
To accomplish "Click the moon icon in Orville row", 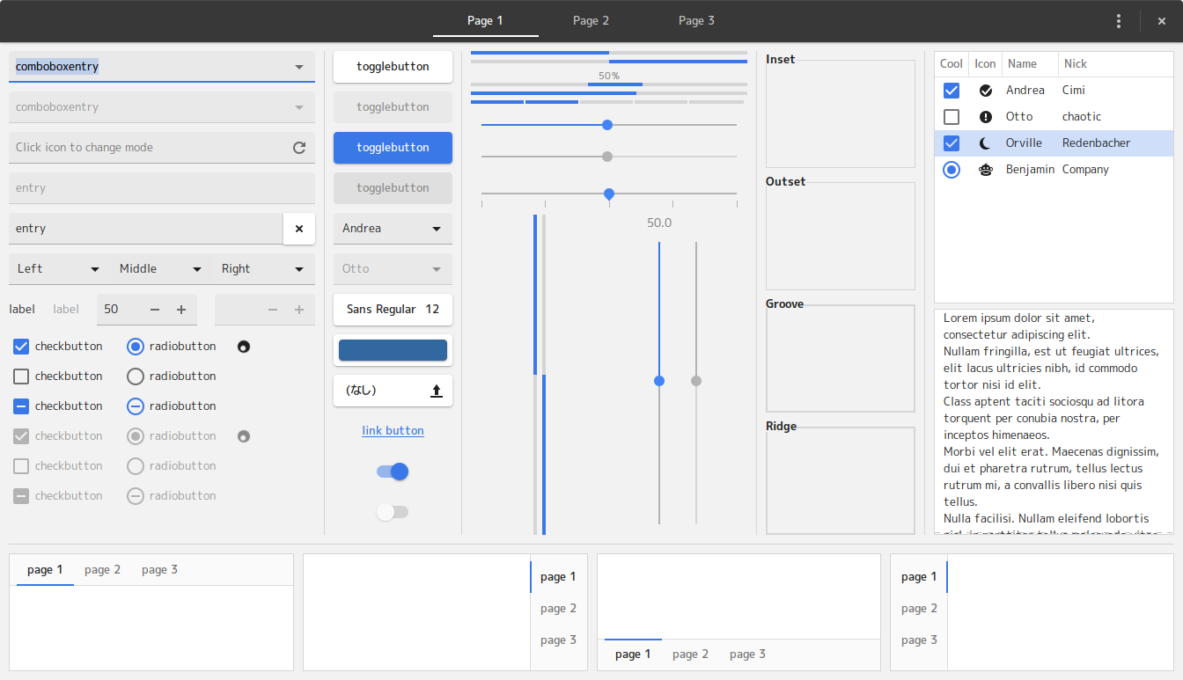I will (x=986, y=143).
